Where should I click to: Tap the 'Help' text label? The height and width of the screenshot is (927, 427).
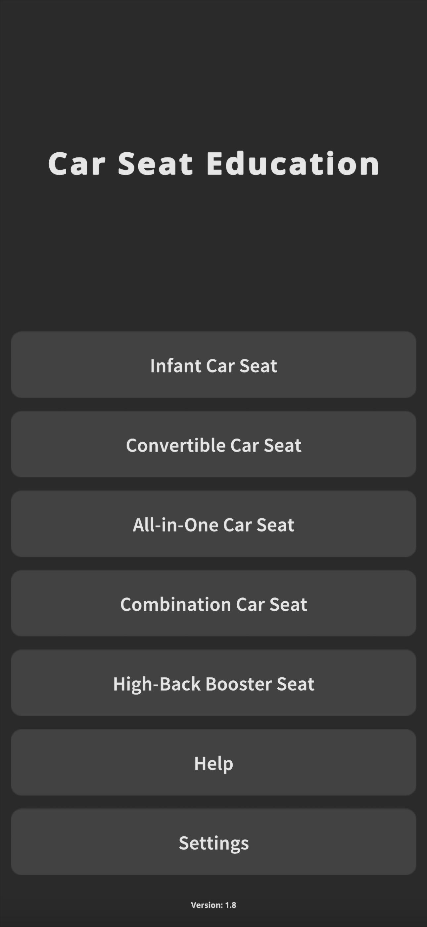[213, 764]
